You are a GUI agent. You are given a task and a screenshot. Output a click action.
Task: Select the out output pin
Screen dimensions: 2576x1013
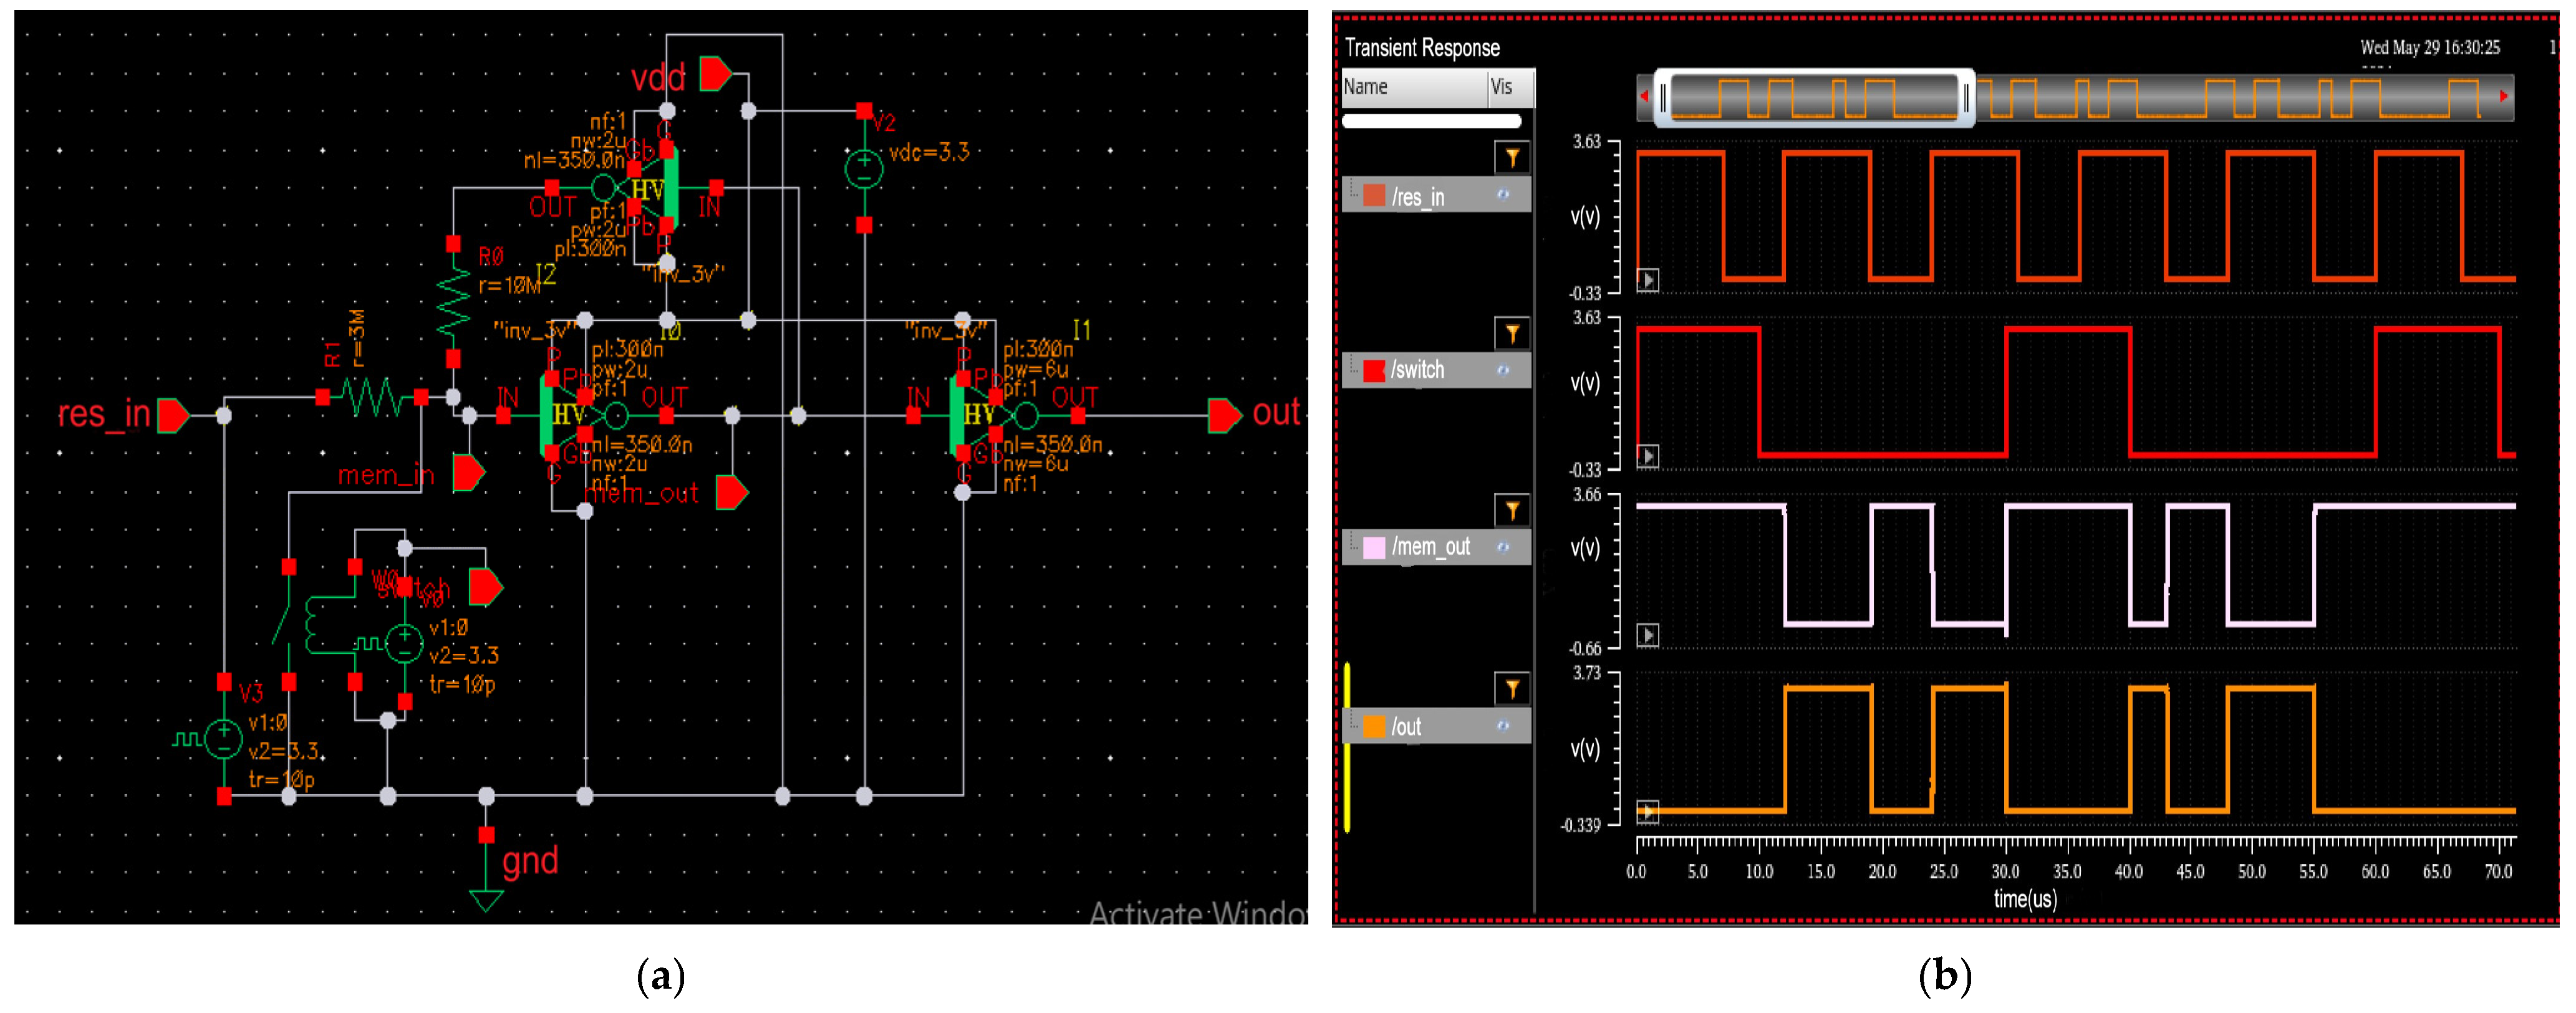(1223, 415)
